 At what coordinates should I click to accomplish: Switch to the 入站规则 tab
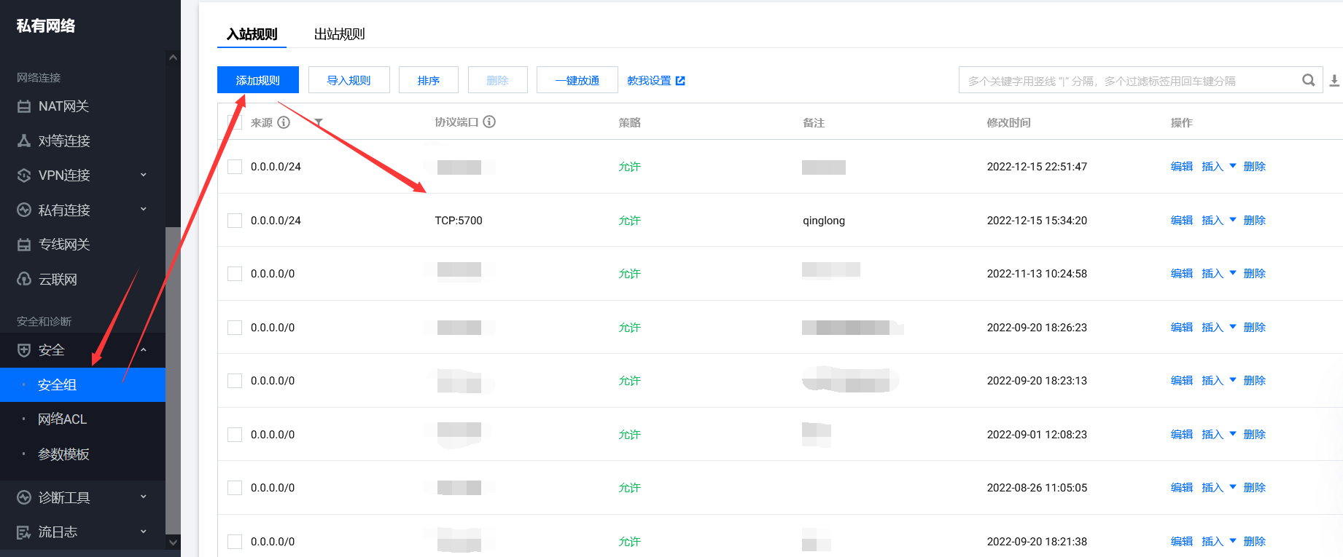tap(252, 34)
